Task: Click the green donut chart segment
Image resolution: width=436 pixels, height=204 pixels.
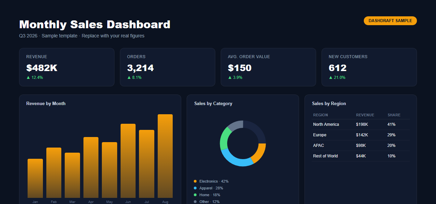Action: (224, 139)
